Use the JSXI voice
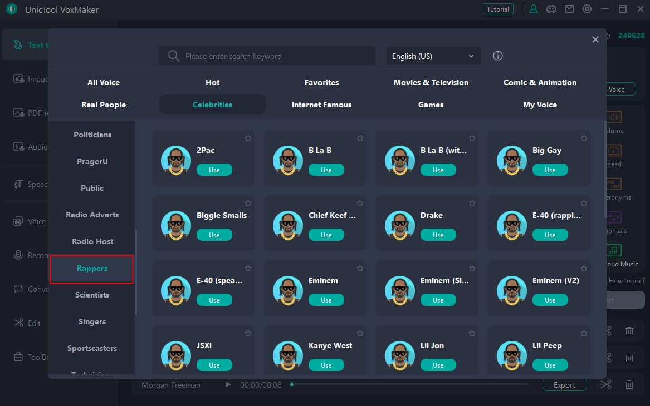650x406 pixels. click(214, 365)
